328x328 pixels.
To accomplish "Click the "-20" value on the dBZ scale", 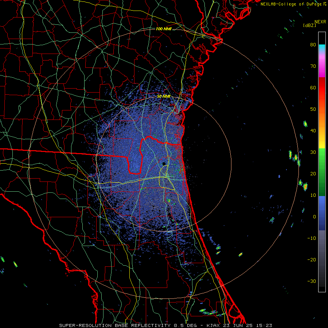I will click(x=312, y=259).
